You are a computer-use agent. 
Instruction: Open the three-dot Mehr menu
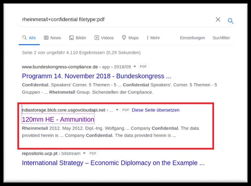[147, 38]
